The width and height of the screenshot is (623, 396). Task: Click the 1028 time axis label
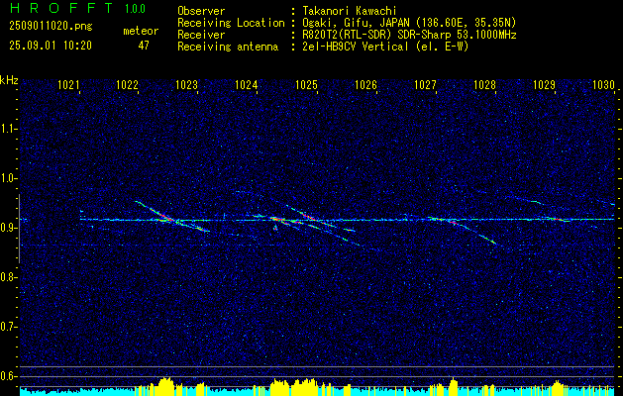(x=484, y=84)
